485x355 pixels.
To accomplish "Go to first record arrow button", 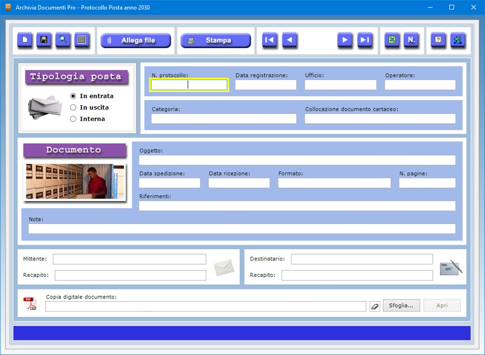I will (269, 40).
